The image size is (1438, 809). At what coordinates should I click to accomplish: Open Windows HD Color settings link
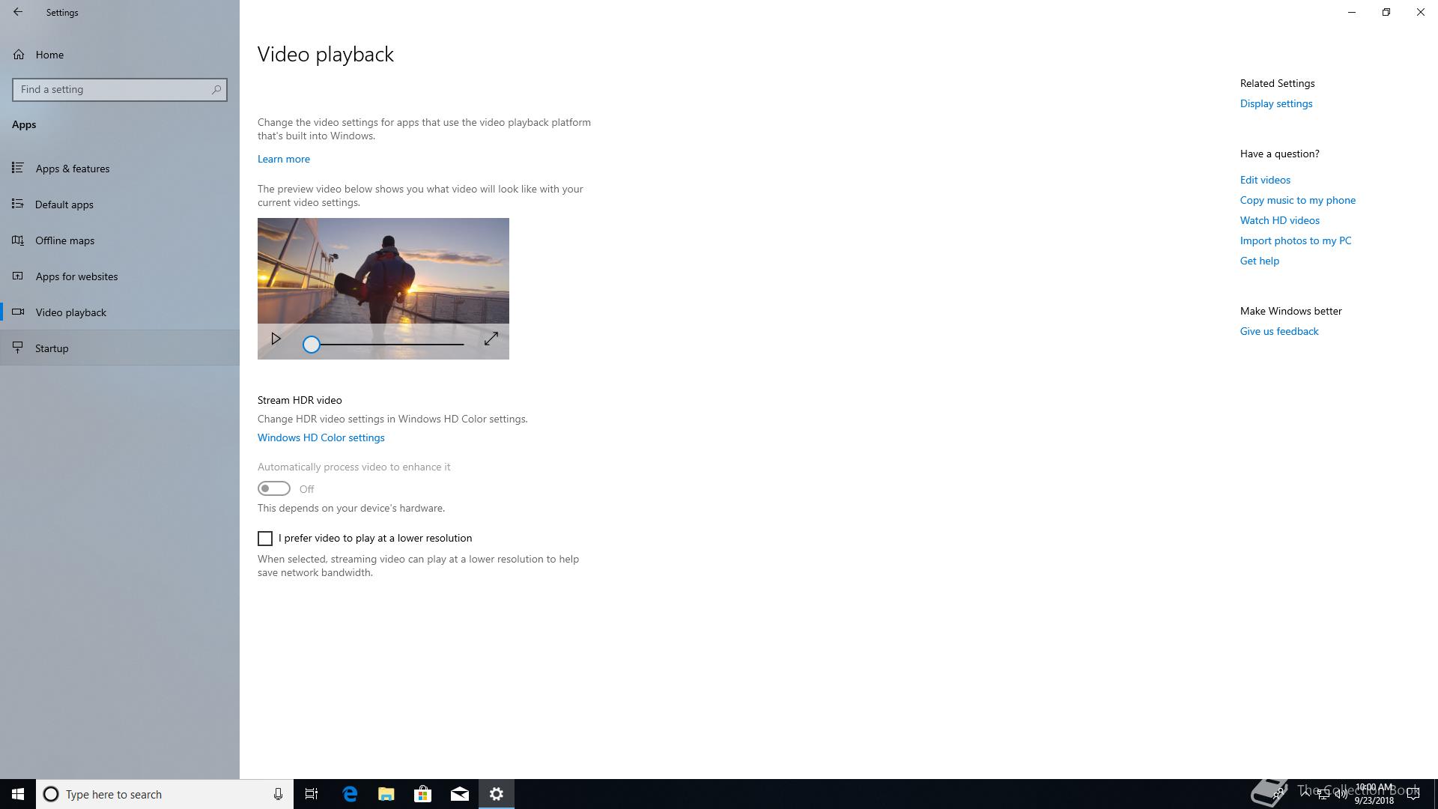coord(321,437)
